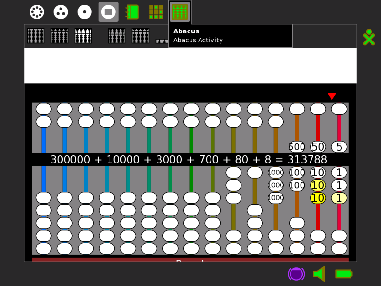Select the fourth abacus style after the separator
The height and width of the screenshot is (286, 381).
[117, 36]
